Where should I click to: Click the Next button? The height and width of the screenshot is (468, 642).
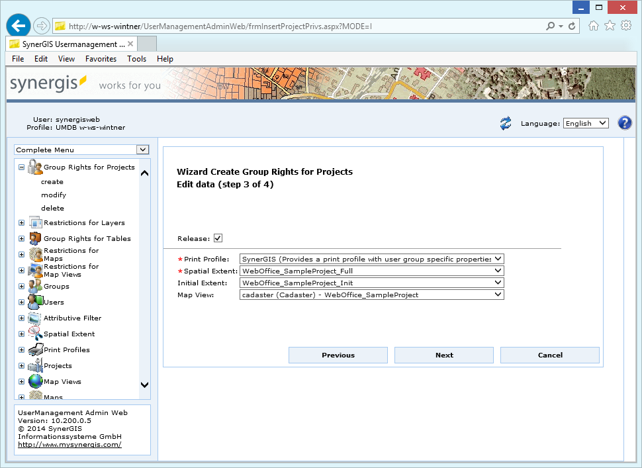pos(443,355)
